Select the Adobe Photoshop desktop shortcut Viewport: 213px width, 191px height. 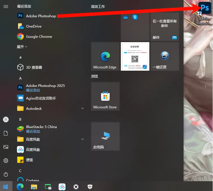(205, 14)
